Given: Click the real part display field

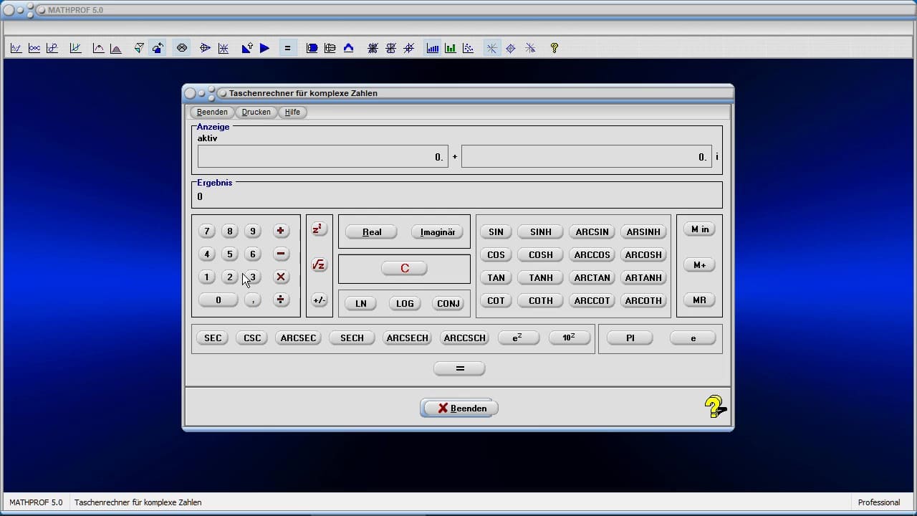Looking at the screenshot, I should [x=323, y=156].
